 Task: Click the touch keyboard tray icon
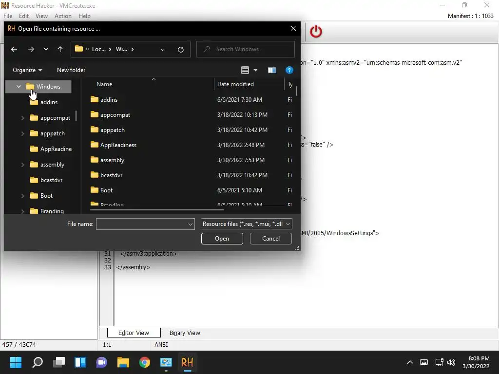coord(424,362)
